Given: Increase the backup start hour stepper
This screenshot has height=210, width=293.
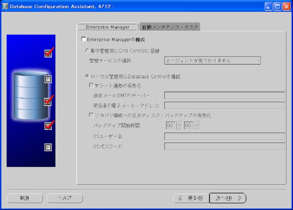Looking at the screenshot, I should [x=179, y=123].
